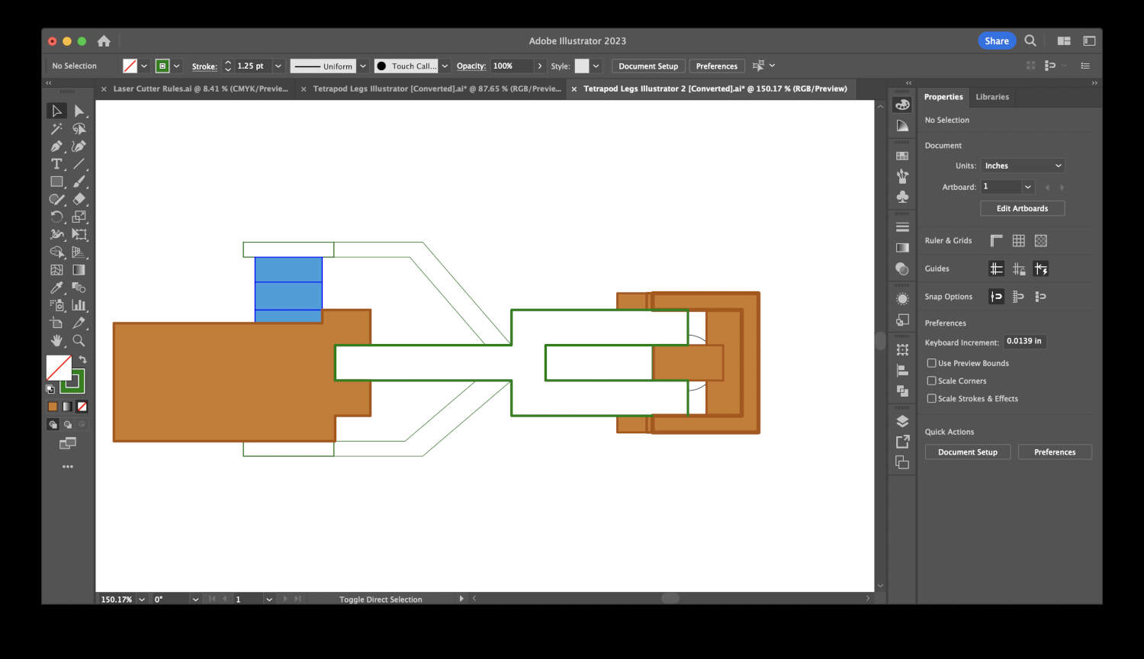Toggle Smart Guides button

1040,268
